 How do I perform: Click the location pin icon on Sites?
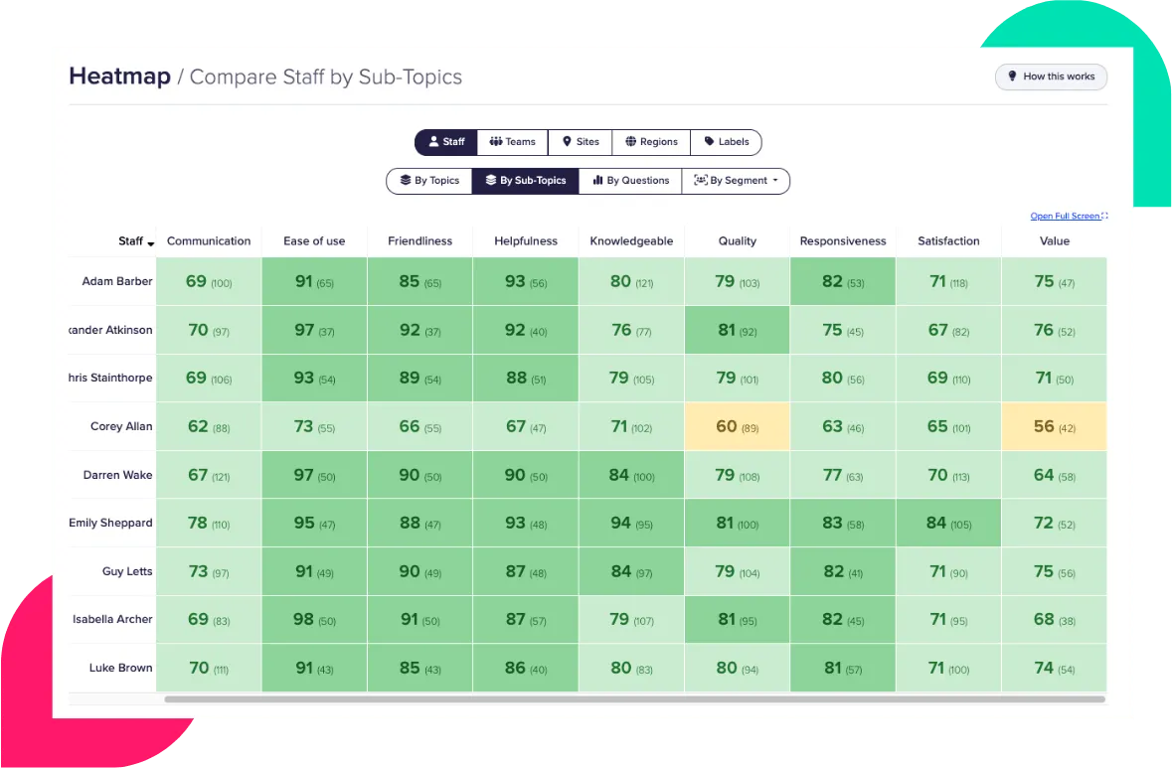pos(567,142)
